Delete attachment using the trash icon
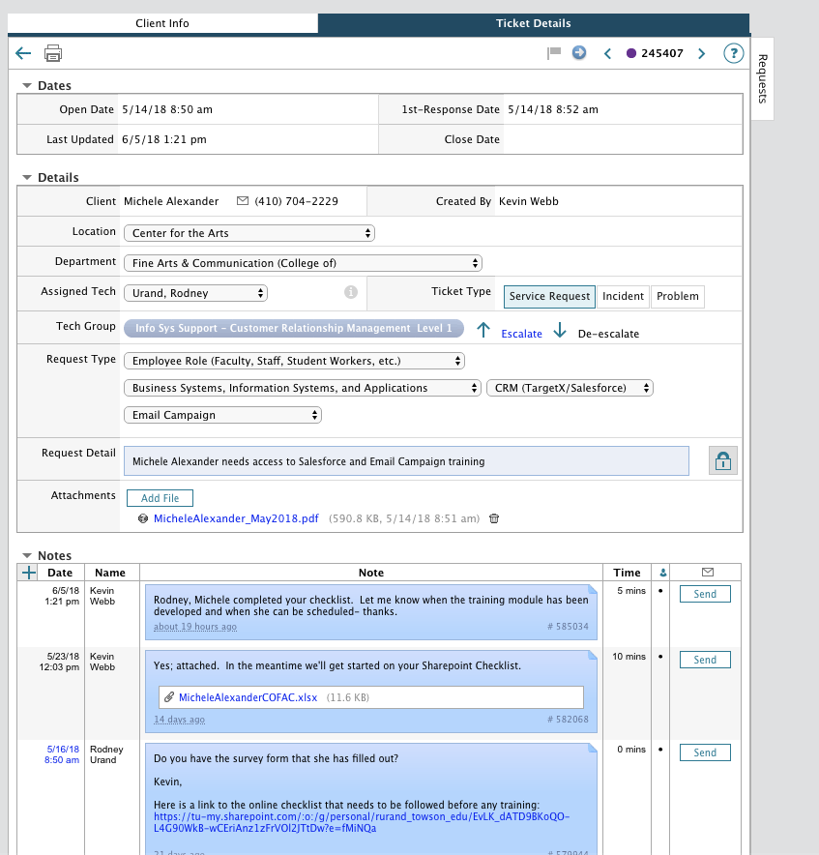The height and width of the screenshot is (855, 819). 494,518
